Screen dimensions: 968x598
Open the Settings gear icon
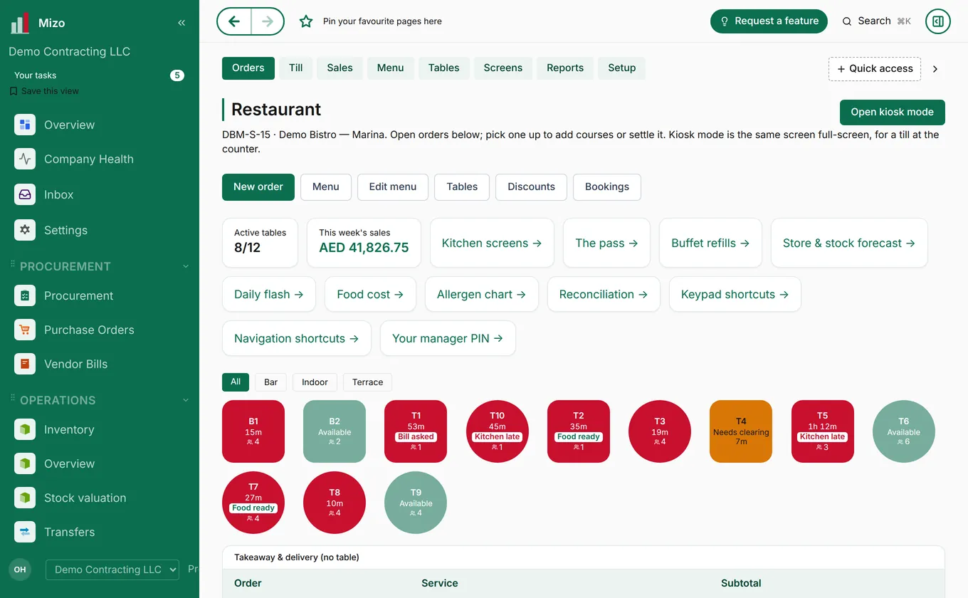25,230
